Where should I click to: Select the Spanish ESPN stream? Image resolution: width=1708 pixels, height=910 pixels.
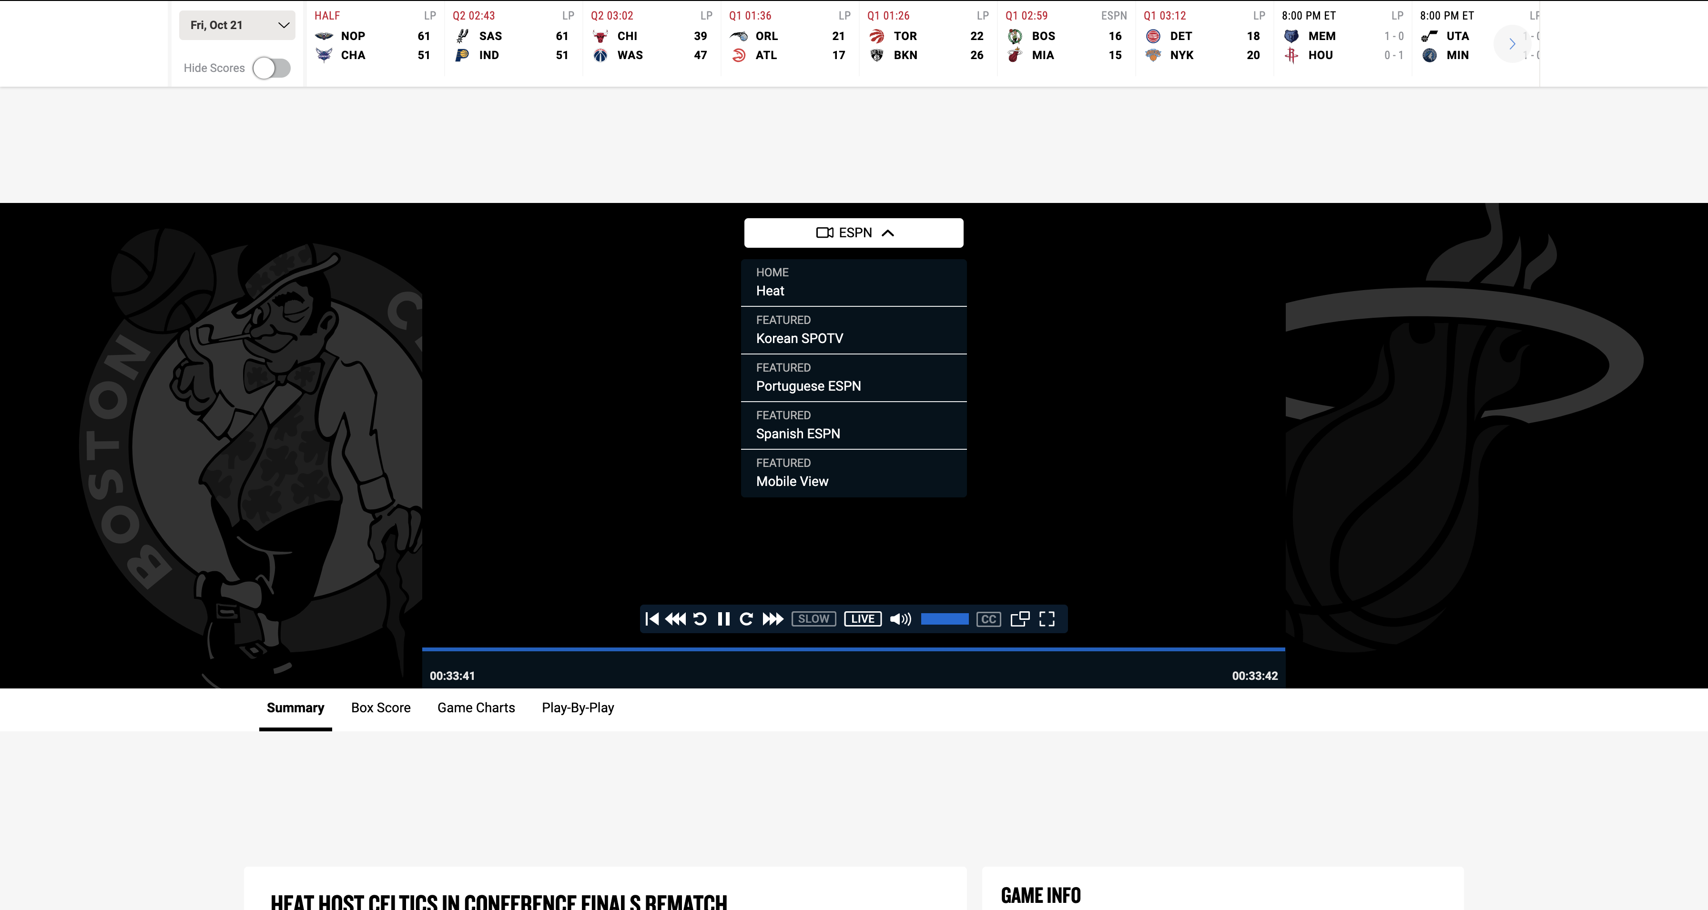pos(854,425)
